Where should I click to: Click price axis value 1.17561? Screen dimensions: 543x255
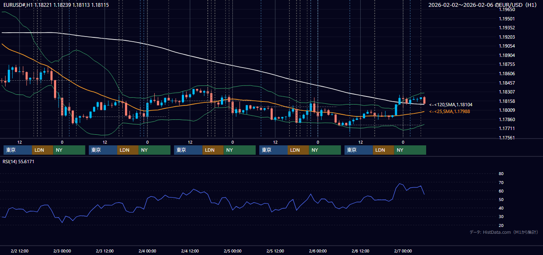click(506, 138)
